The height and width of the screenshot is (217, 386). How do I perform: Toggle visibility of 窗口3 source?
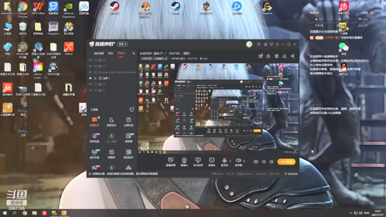90,66
